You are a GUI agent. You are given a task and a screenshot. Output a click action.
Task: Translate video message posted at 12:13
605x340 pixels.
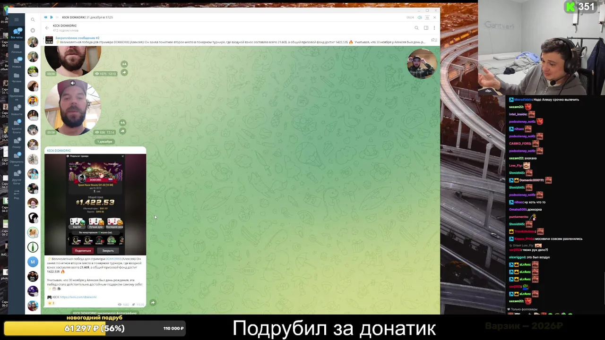click(124, 64)
